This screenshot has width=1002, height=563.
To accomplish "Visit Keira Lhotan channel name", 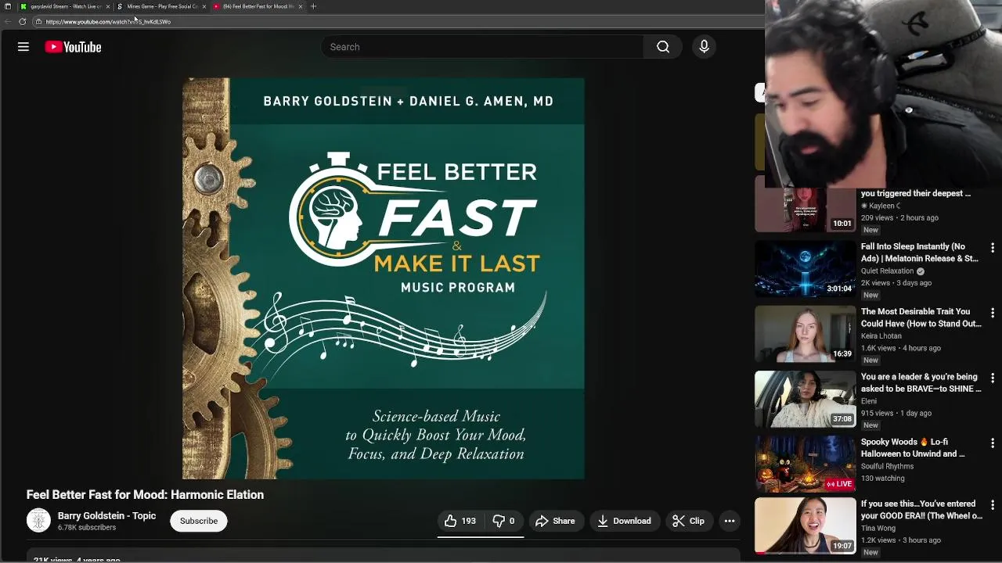I will tap(881, 336).
